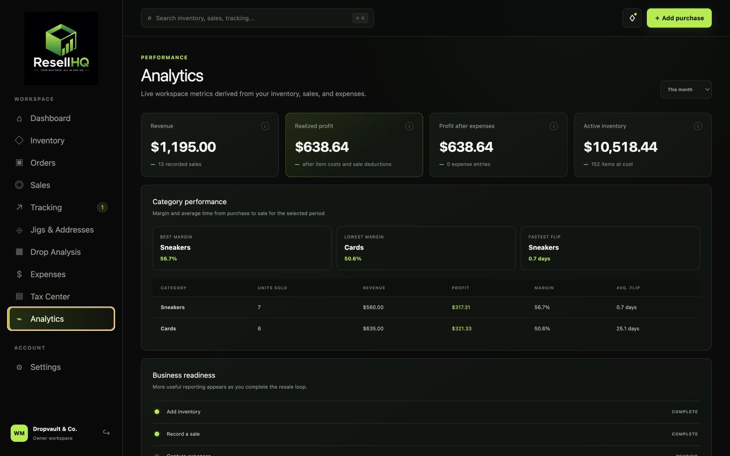Image resolution: width=730 pixels, height=456 pixels.
Task: Click the Avg. Flip column header
Action: click(628, 288)
